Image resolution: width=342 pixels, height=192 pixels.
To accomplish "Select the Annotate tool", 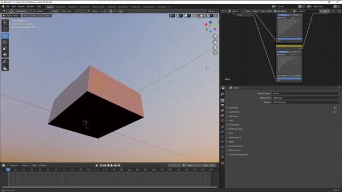I will [x=5, y=62].
